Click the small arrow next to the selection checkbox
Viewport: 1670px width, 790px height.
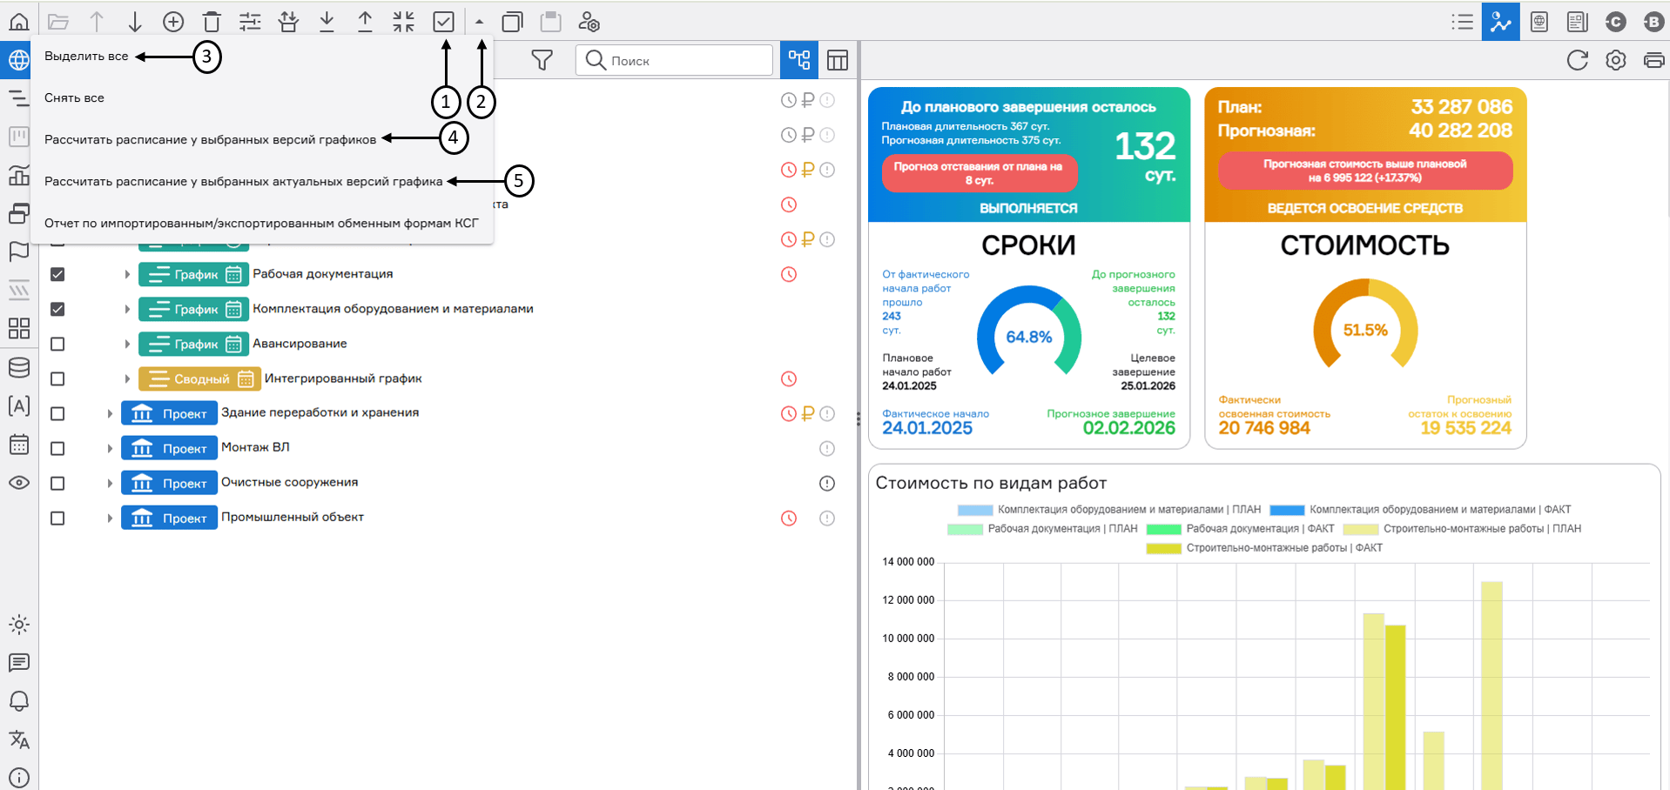(x=479, y=22)
